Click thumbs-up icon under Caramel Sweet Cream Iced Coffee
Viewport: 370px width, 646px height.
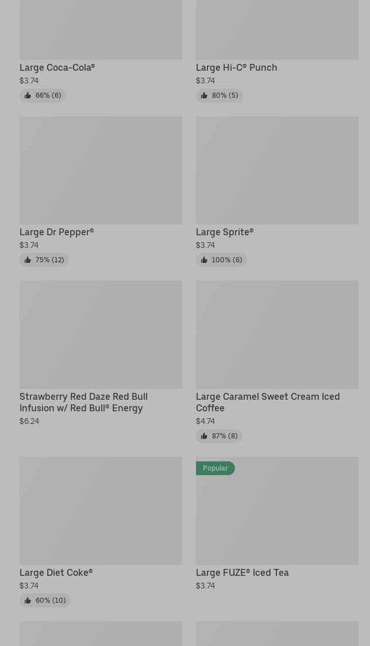click(x=204, y=436)
